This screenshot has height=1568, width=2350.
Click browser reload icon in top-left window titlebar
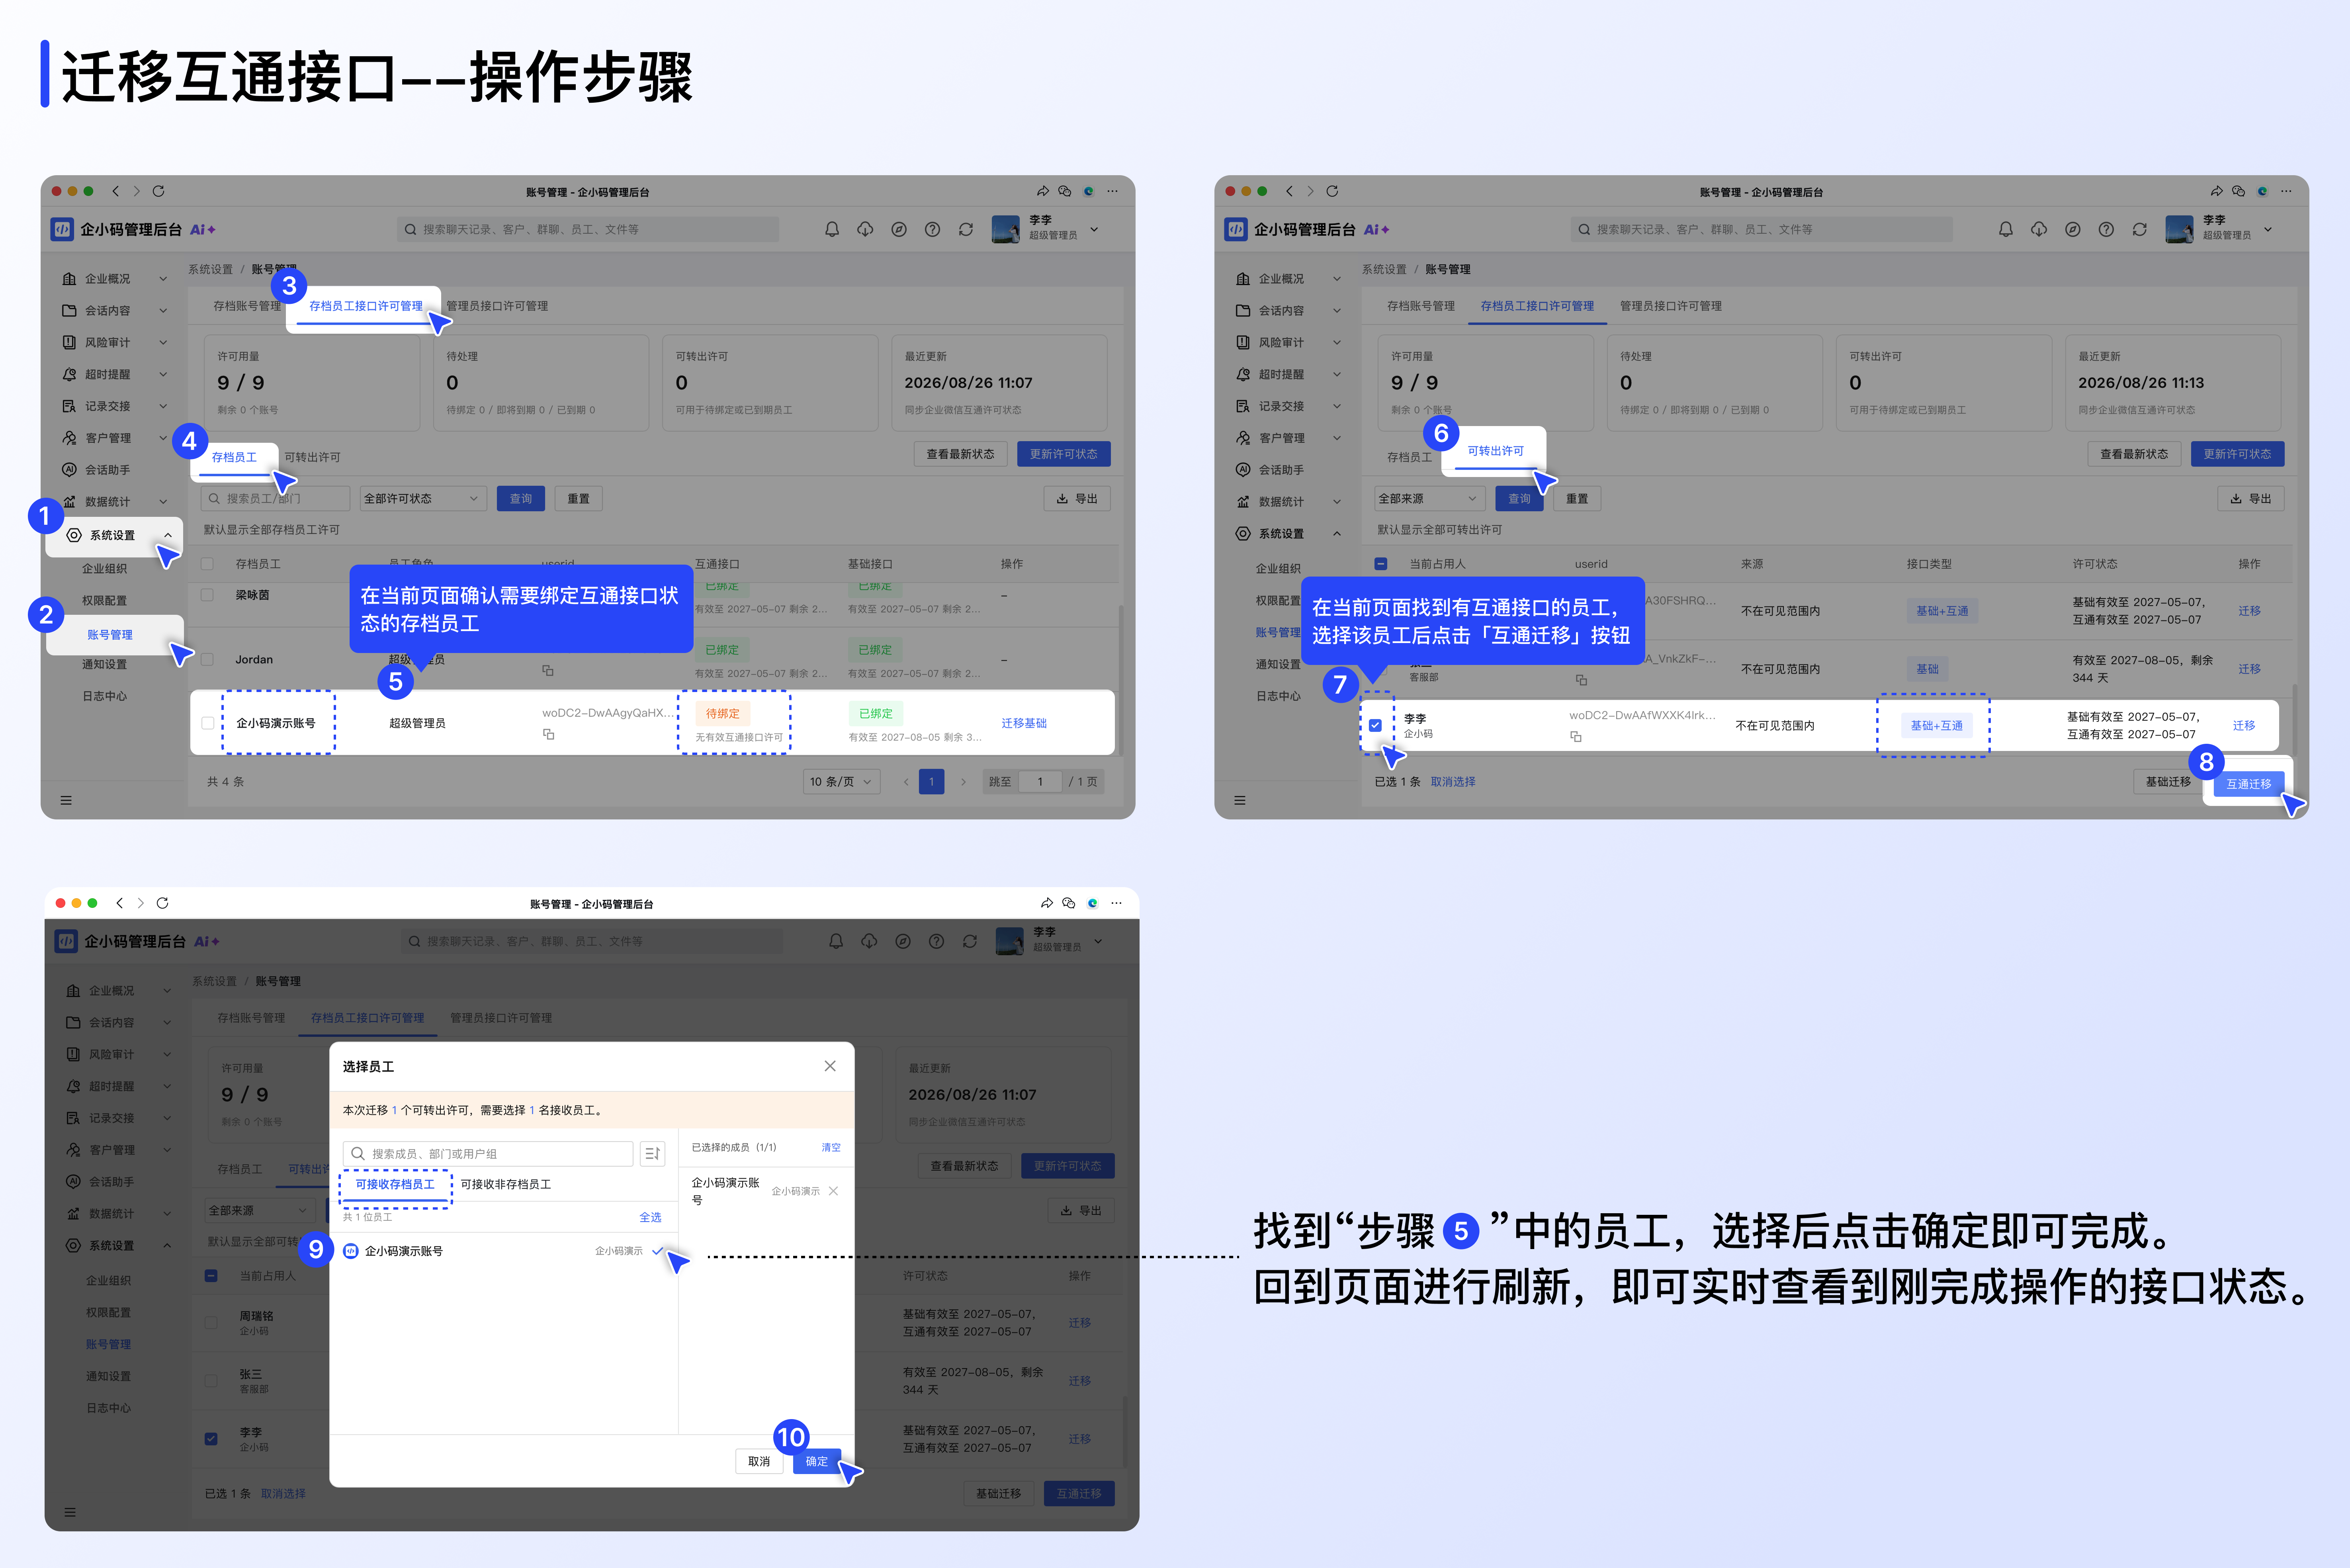(158, 191)
